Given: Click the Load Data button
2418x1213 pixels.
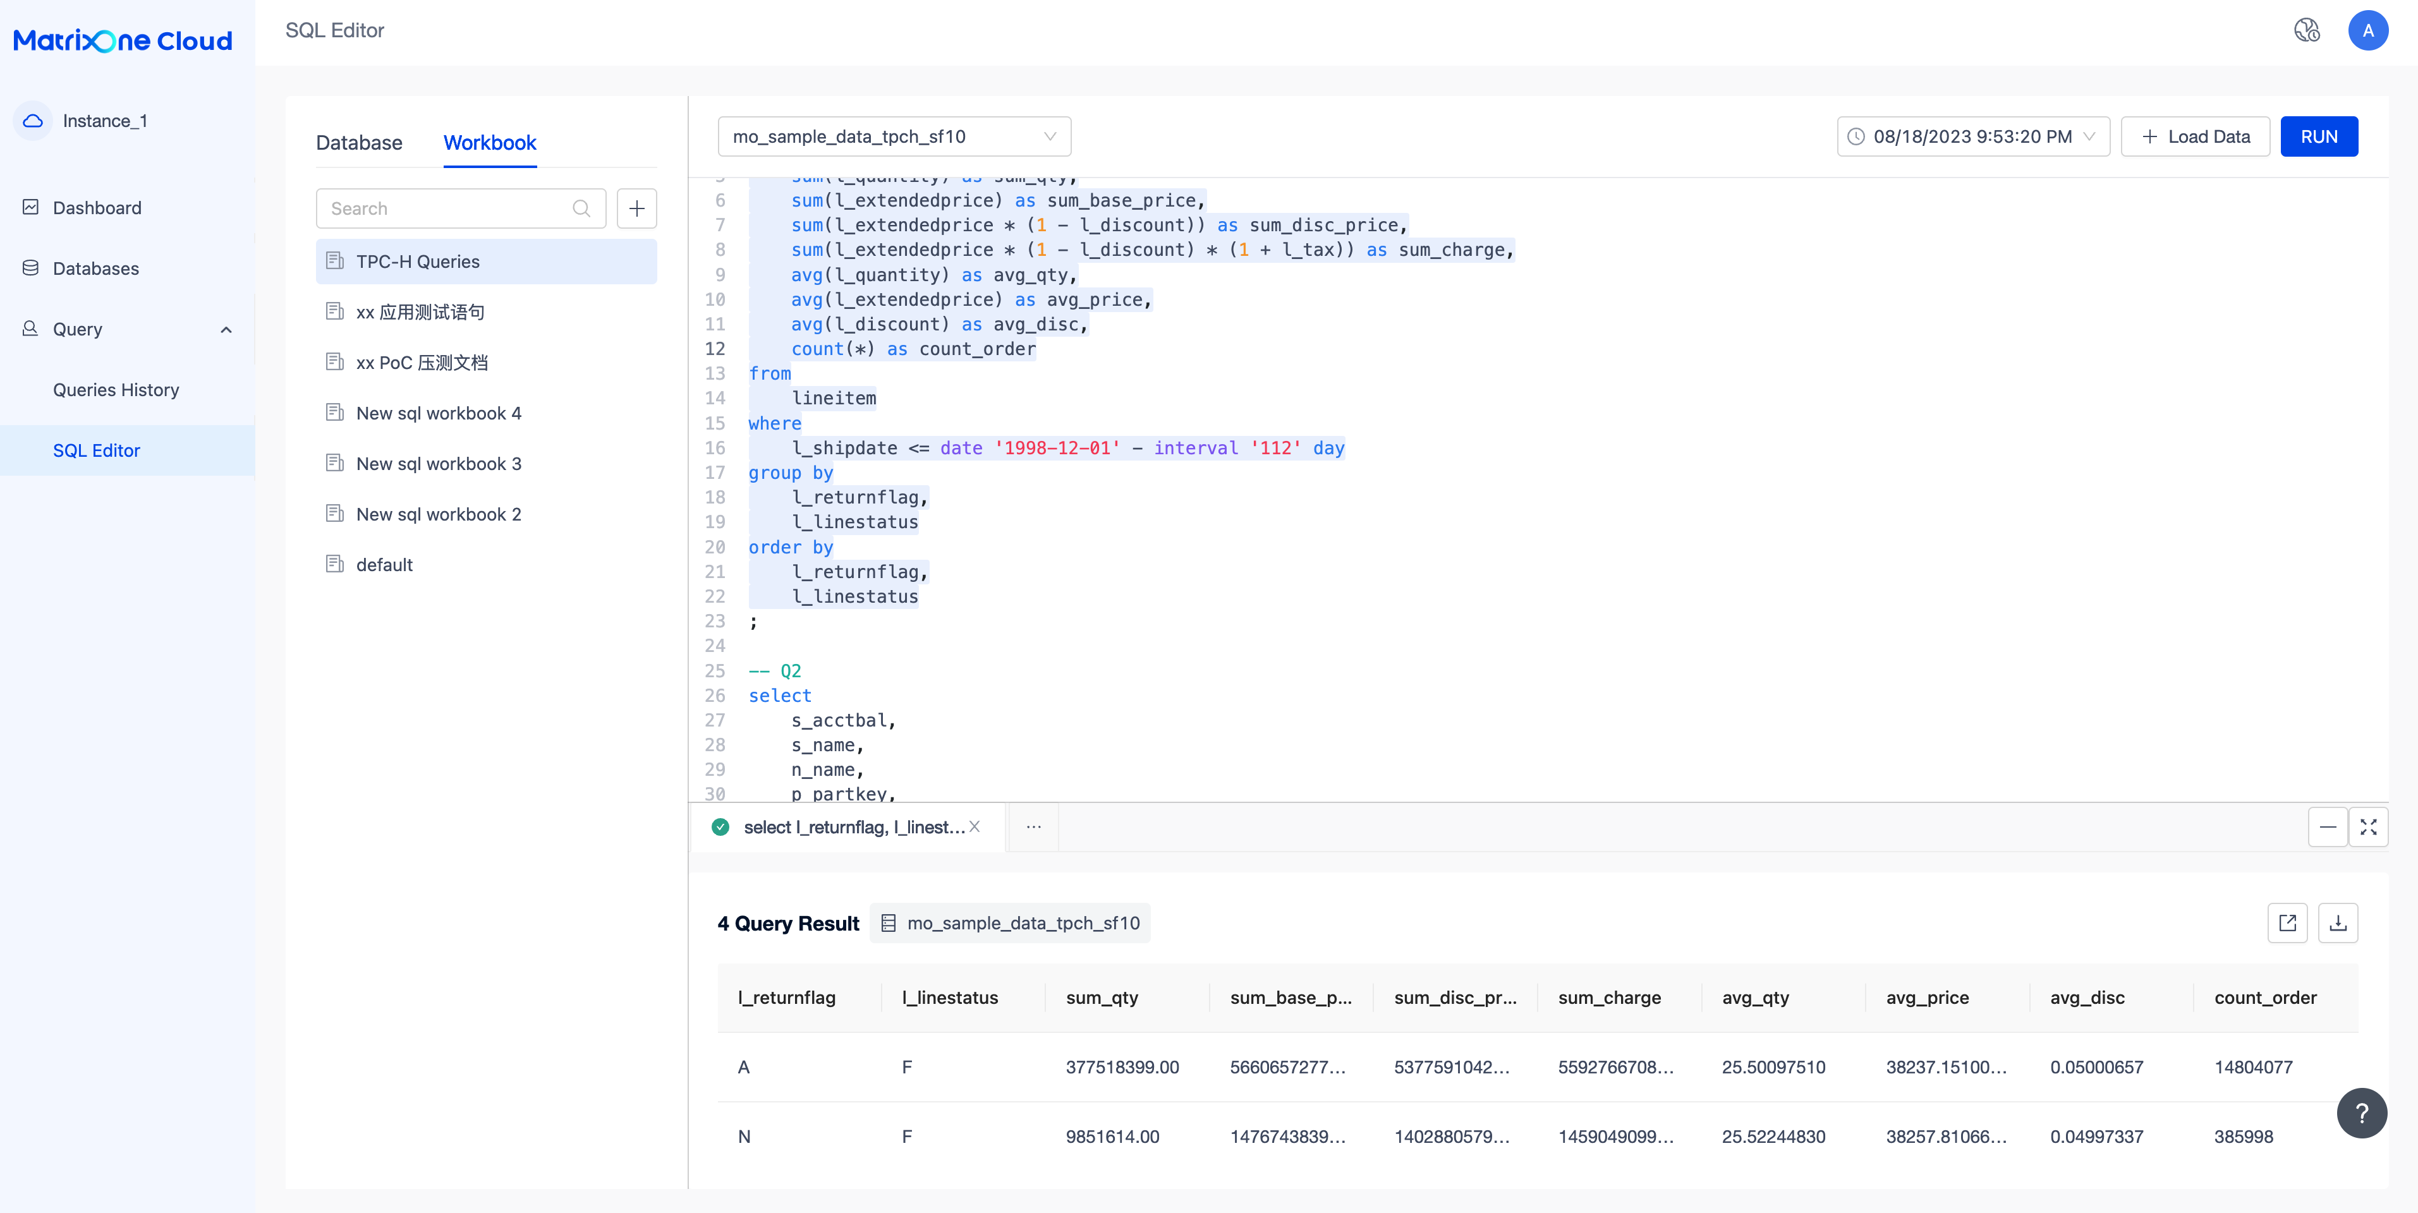Looking at the screenshot, I should click(2195, 137).
